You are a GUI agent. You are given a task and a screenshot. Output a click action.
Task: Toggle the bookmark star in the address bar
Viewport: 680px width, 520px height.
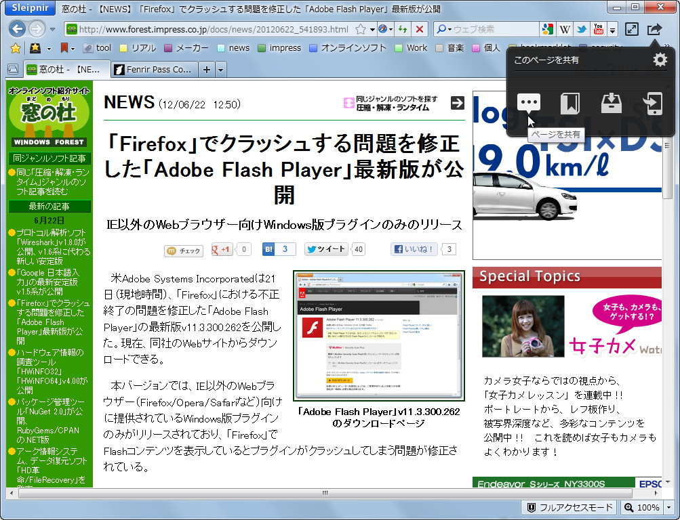tap(361, 30)
